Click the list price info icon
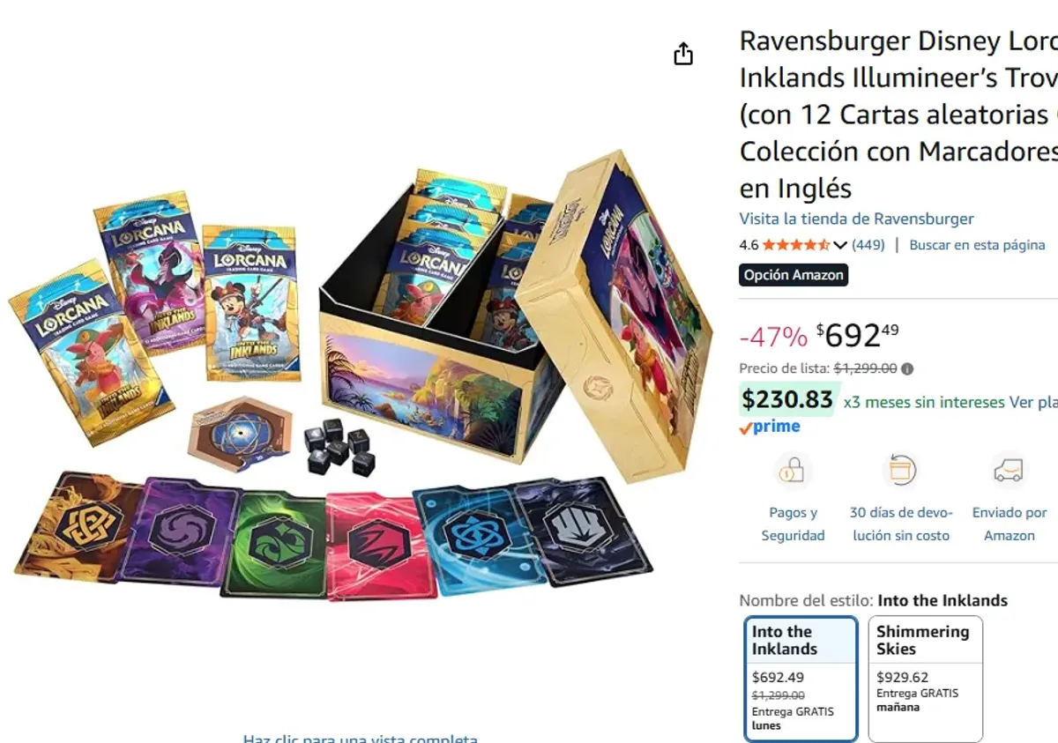The height and width of the screenshot is (743, 1058). pos(908,369)
